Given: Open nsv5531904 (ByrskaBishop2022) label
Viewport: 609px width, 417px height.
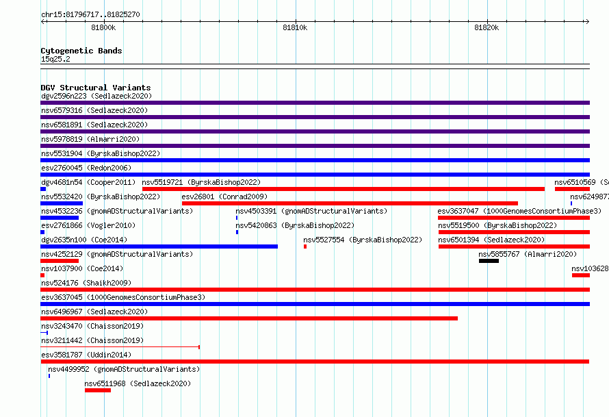Looking at the screenshot, I should (x=101, y=153).
